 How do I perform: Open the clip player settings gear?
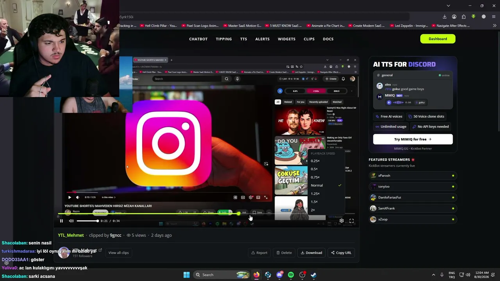(341, 221)
